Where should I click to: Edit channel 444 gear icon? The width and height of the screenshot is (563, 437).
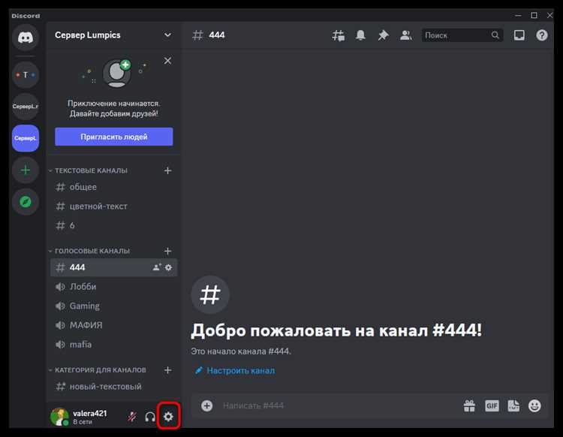[x=168, y=267]
